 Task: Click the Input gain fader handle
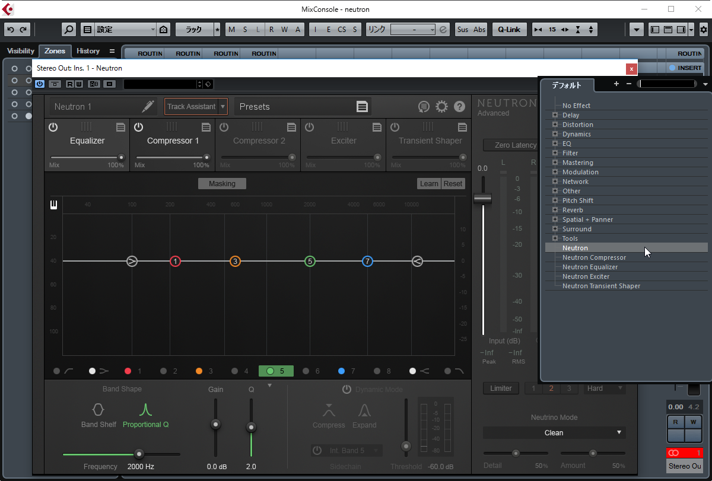point(482,199)
